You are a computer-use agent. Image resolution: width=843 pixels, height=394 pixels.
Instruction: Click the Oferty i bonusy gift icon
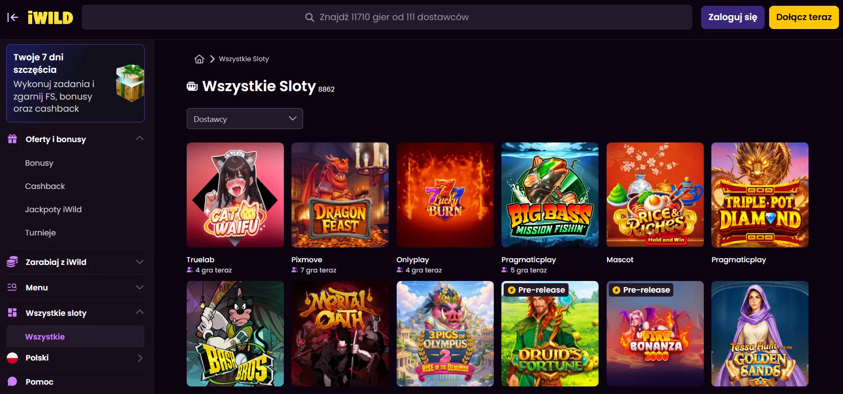click(x=13, y=139)
